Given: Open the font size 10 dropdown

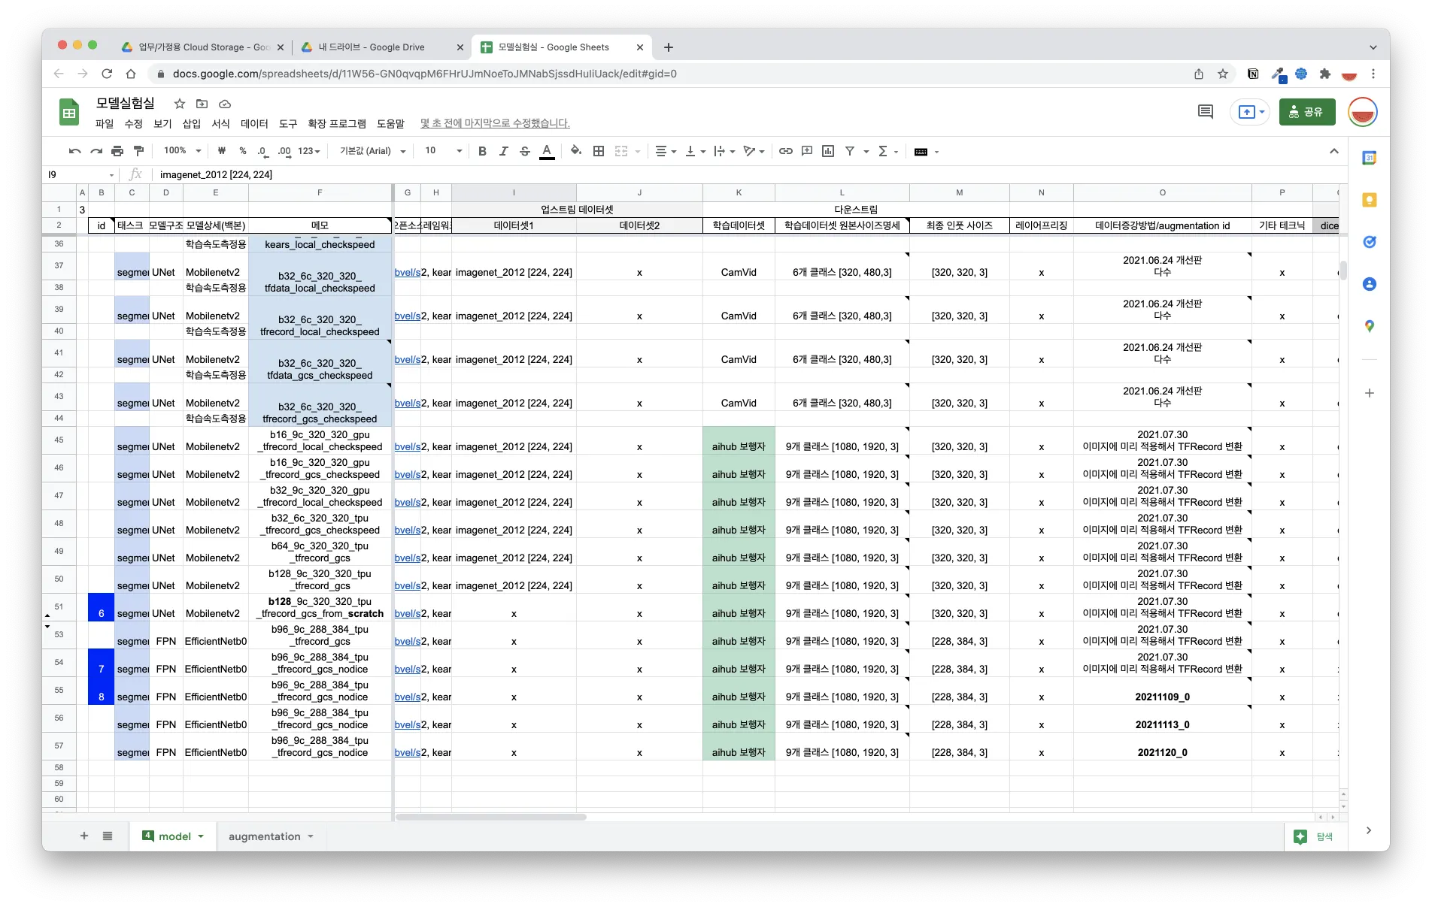Looking at the screenshot, I should (x=444, y=151).
